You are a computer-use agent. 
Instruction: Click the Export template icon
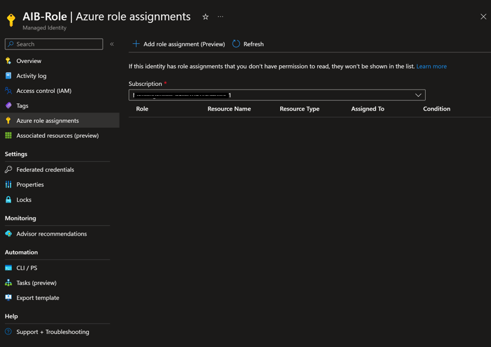(9, 297)
